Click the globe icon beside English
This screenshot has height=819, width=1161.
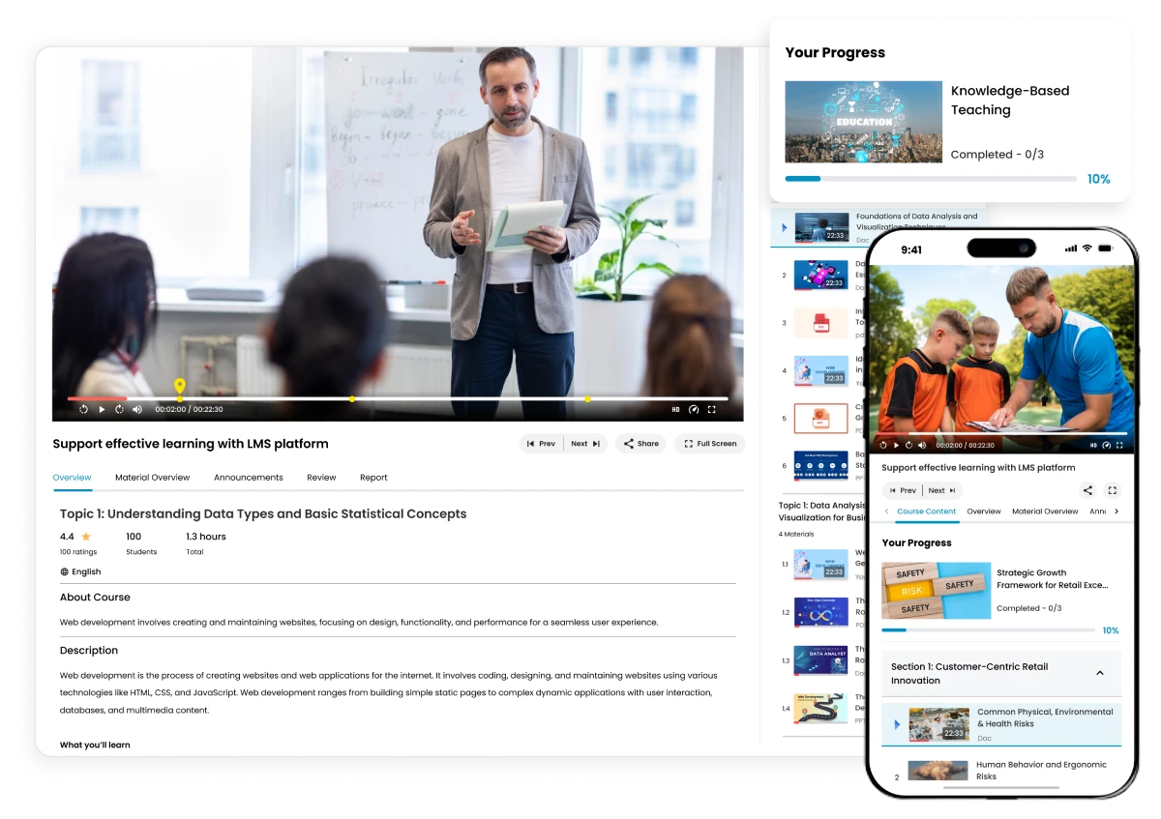click(x=63, y=571)
